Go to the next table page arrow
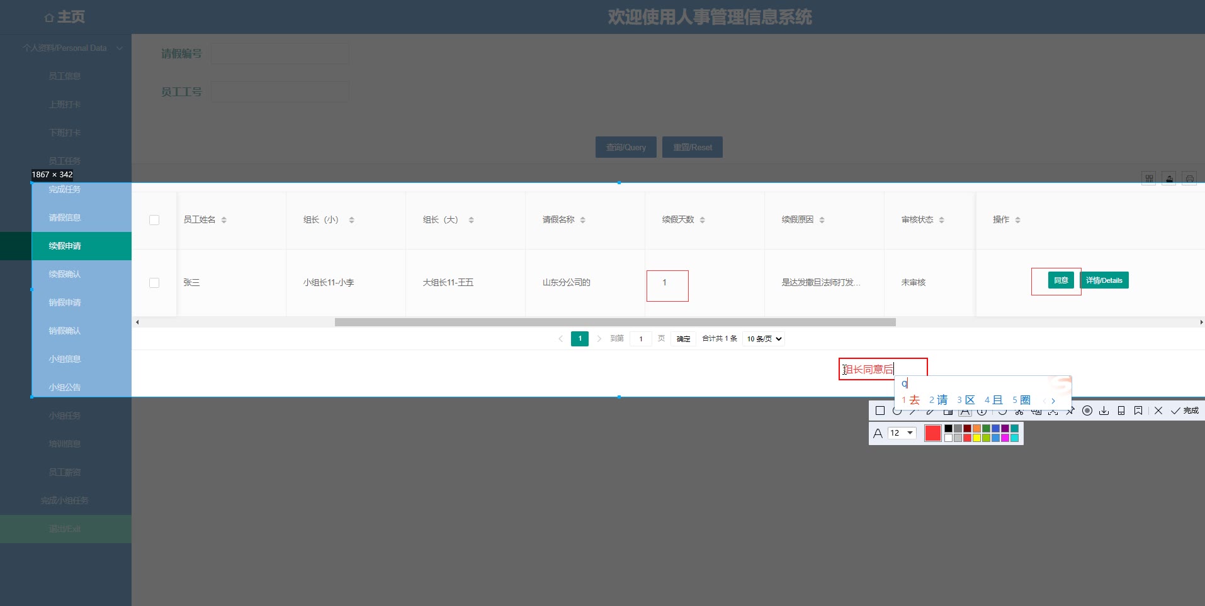The image size is (1205, 606). pyautogui.click(x=599, y=339)
